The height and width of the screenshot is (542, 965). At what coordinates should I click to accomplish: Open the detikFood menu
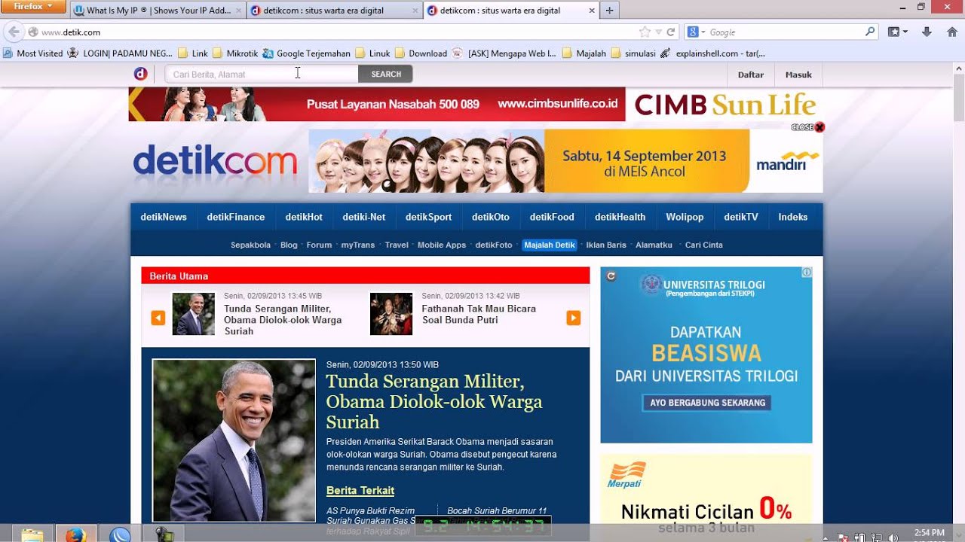pyautogui.click(x=552, y=217)
